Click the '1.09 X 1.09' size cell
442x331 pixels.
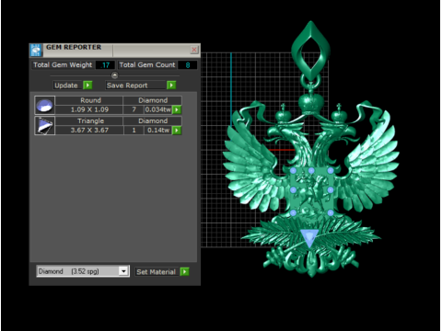[89, 109]
